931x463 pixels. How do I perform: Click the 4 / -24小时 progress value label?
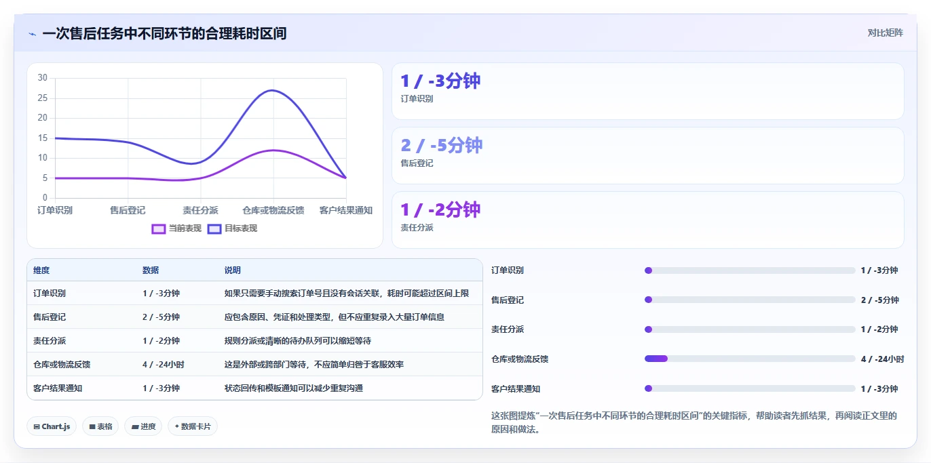click(882, 359)
